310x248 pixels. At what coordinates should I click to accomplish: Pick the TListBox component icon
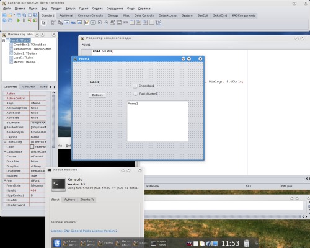(113, 22)
